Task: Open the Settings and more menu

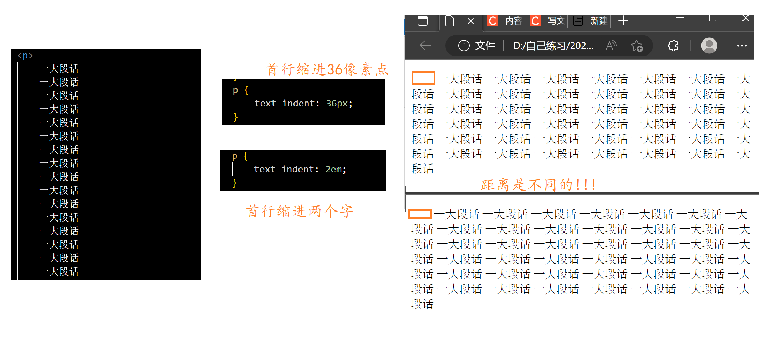Action: (742, 46)
